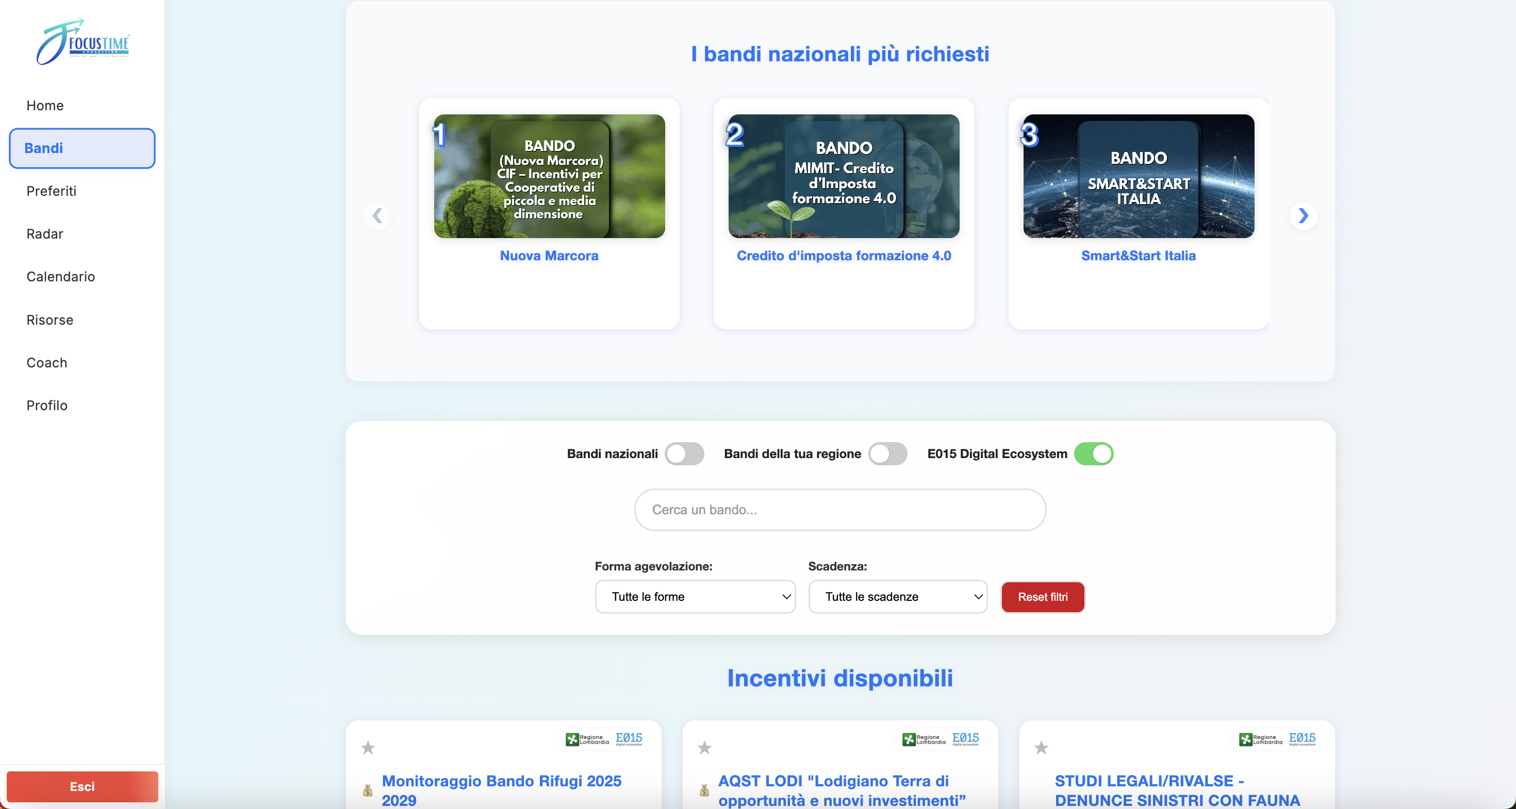Viewport: 1516px width, 809px height.
Task: Open the Smart&Start Italia bando thumbnail
Action: (1138, 176)
